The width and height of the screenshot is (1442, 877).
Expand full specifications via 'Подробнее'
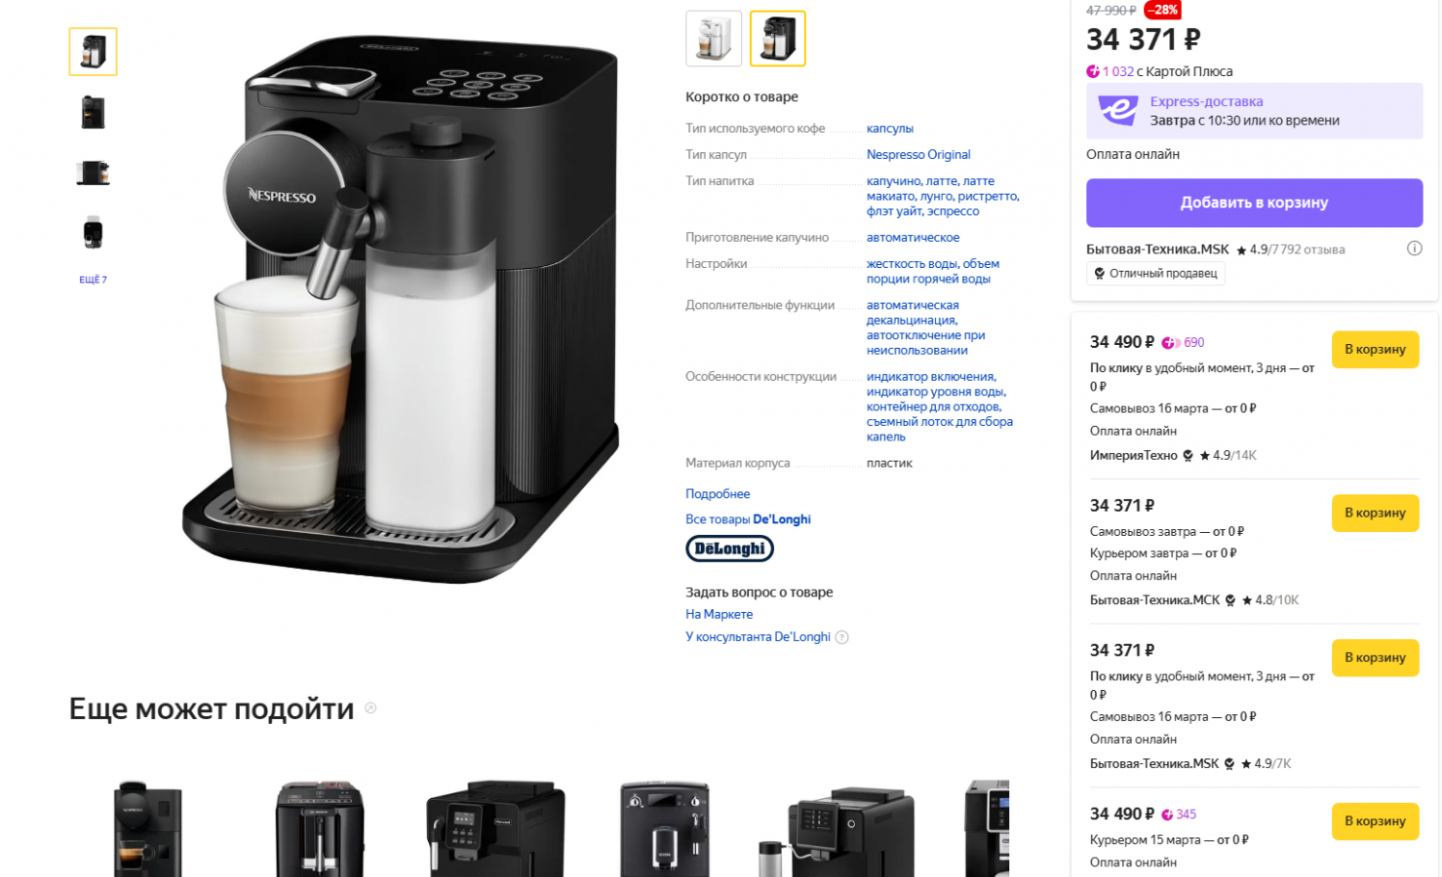tap(718, 494)
